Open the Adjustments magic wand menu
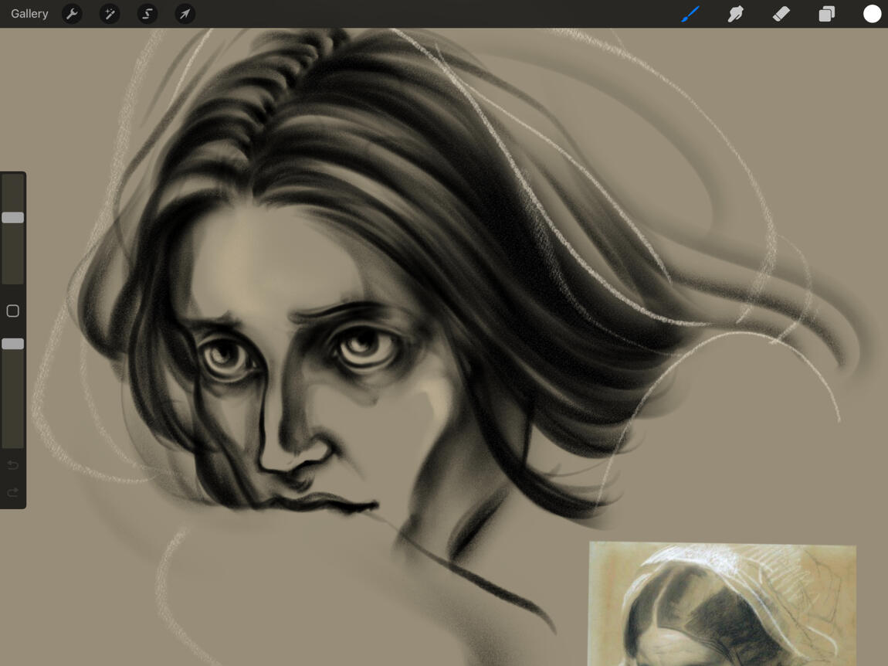Image resolution: width=888 pixels, height=666 pixels. 110,14
